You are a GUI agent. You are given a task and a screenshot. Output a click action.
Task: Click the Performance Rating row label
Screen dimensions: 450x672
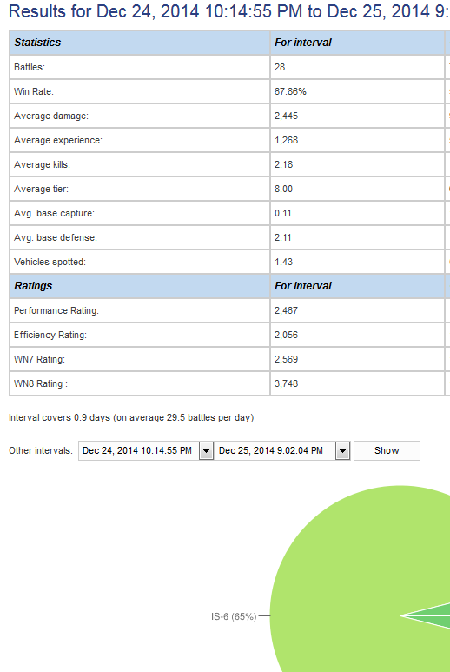(56, 310)
